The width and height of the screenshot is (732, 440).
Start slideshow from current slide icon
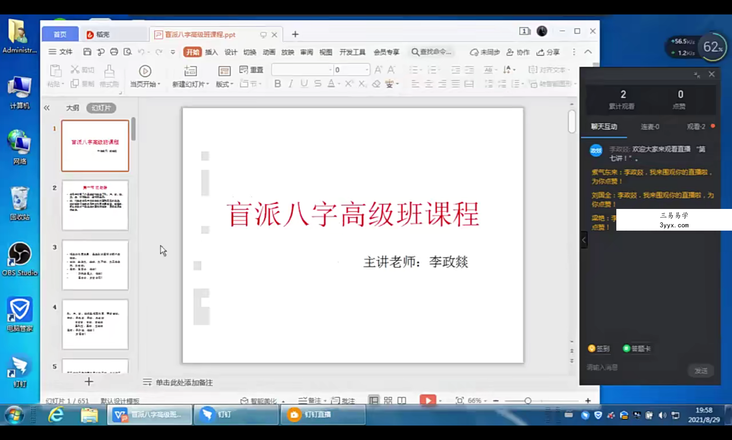point(145,71)
